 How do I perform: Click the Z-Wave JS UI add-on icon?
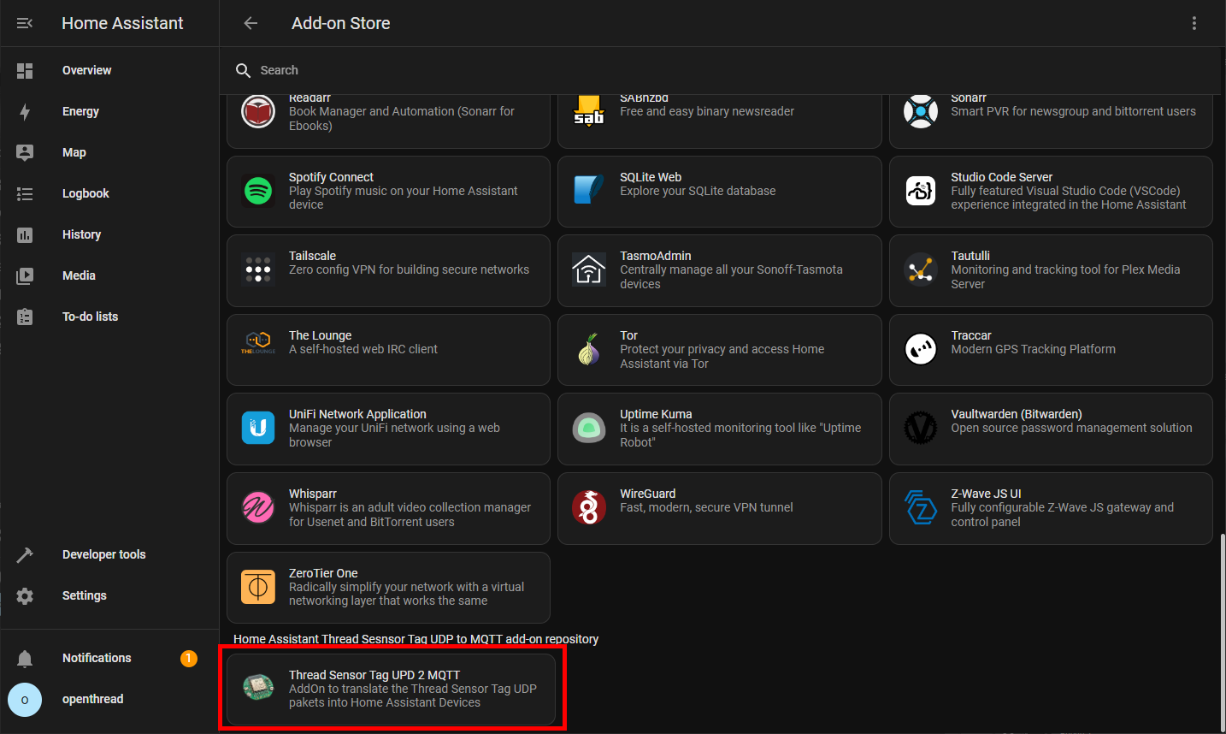[x=921, y=508]
